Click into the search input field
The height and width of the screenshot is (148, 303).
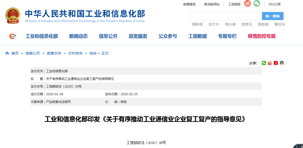226,16
